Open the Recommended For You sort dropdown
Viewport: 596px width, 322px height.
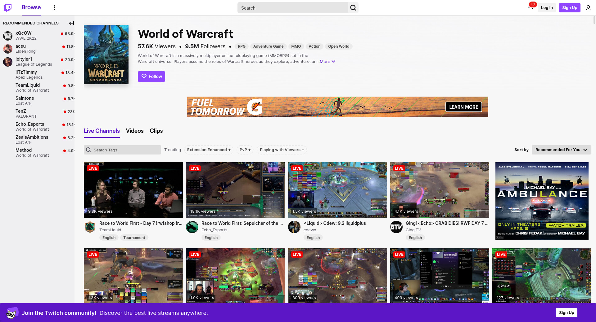[561, 150]
